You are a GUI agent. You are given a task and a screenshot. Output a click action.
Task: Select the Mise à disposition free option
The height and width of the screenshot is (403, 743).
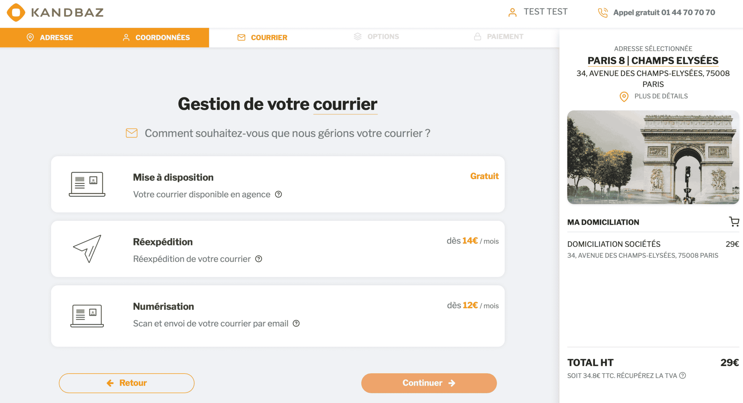(278, 184)
